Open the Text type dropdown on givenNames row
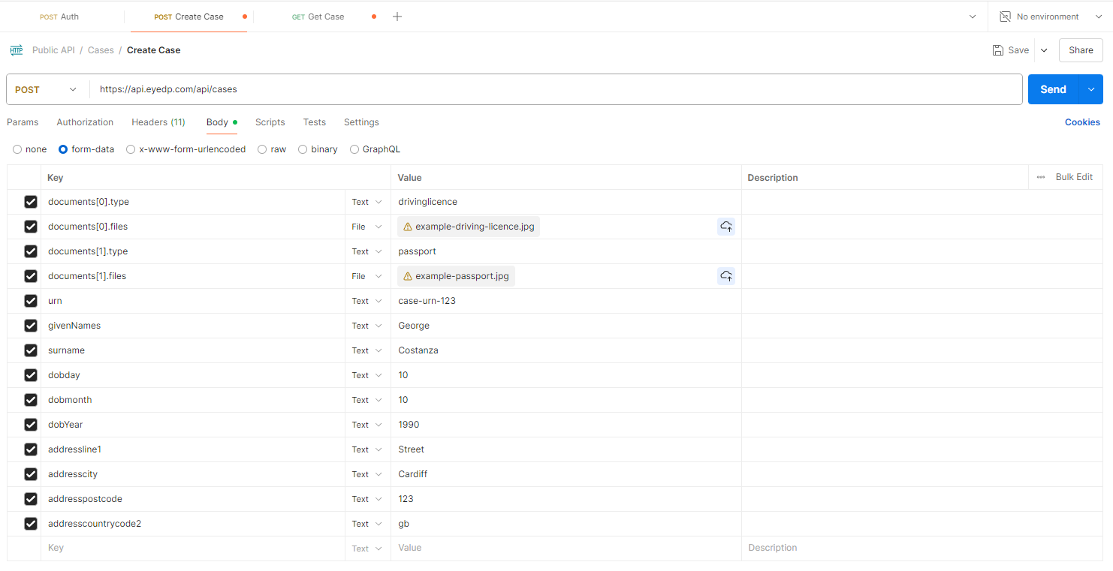1113x571 pixels. (x=367, y=325)
